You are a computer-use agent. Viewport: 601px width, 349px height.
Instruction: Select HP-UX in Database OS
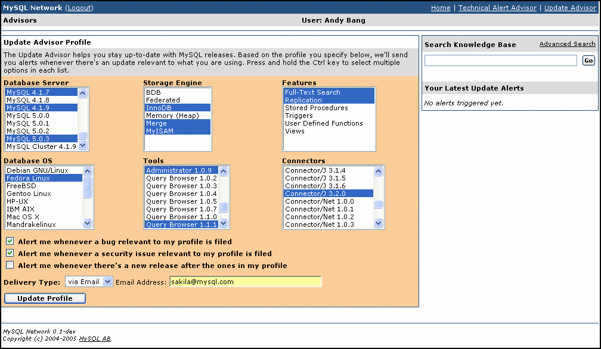pos(44,201)
